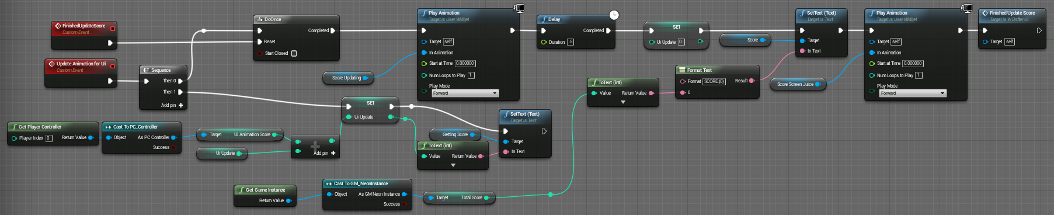Click Update Animation for Ui red delegate pin
1054x215 pixels.
(113, 66)
